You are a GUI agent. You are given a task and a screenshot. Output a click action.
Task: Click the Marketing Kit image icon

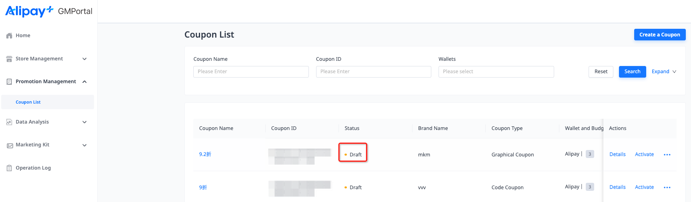click(10, 145)
